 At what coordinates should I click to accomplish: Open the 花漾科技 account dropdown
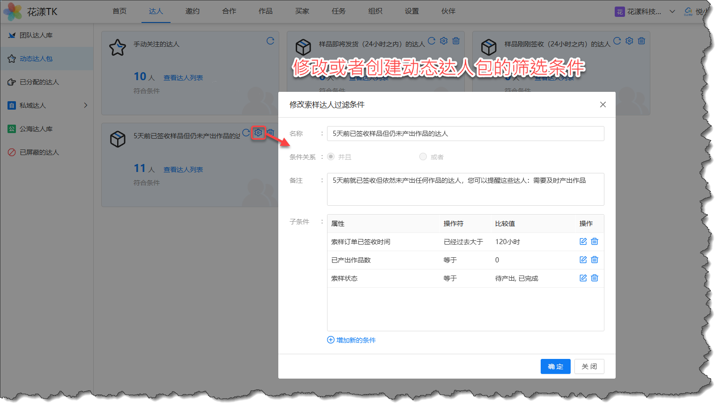coord(672,12)
